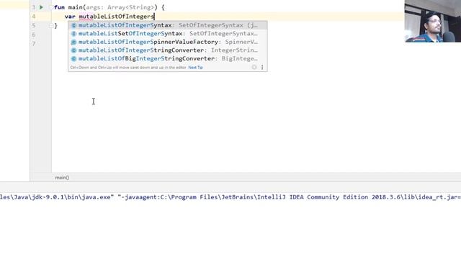Click main() breadcrumb below editor
Image resolution: width=461 pixels, height=259 pixels.
click(x=62, y=178)
